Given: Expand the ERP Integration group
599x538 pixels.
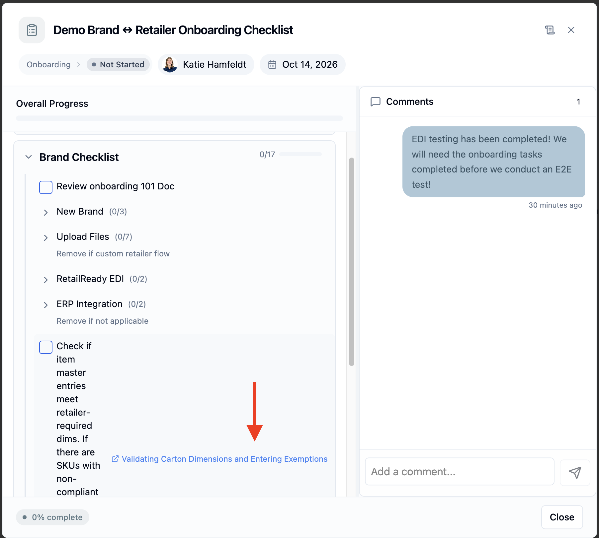Looking at the screenshot, I should point(46,305).
